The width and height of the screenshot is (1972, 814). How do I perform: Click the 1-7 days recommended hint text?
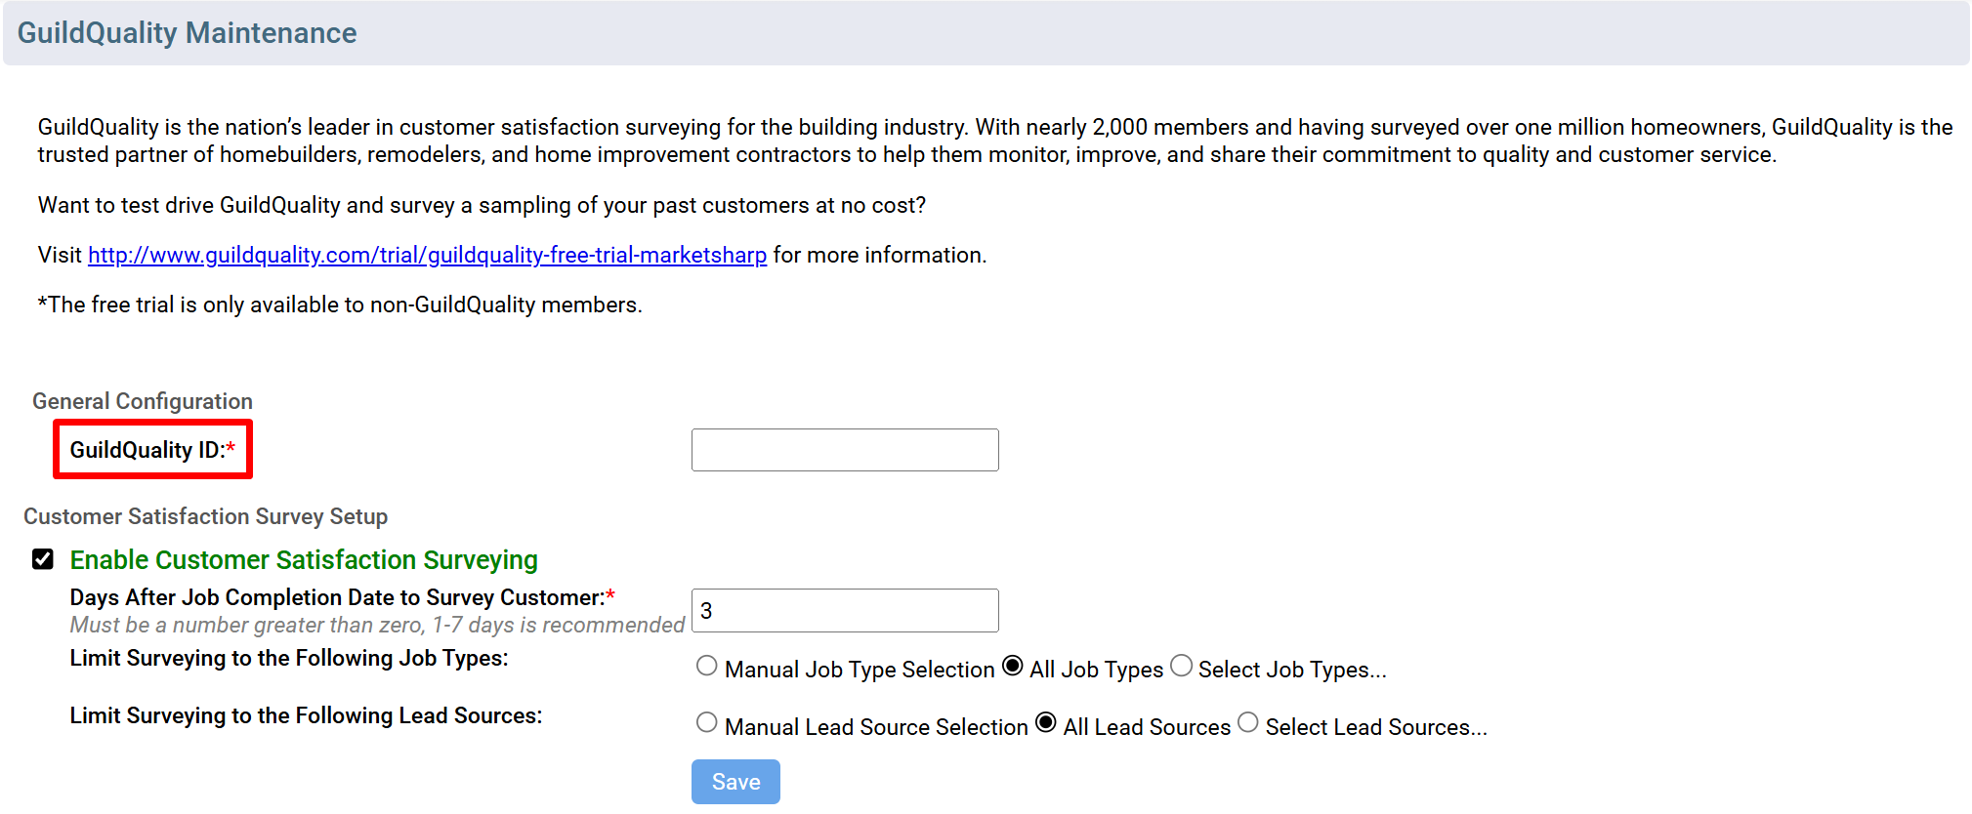tap(377, 625)
